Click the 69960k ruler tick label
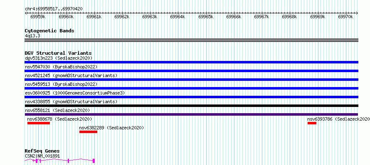 coord(66,17)
